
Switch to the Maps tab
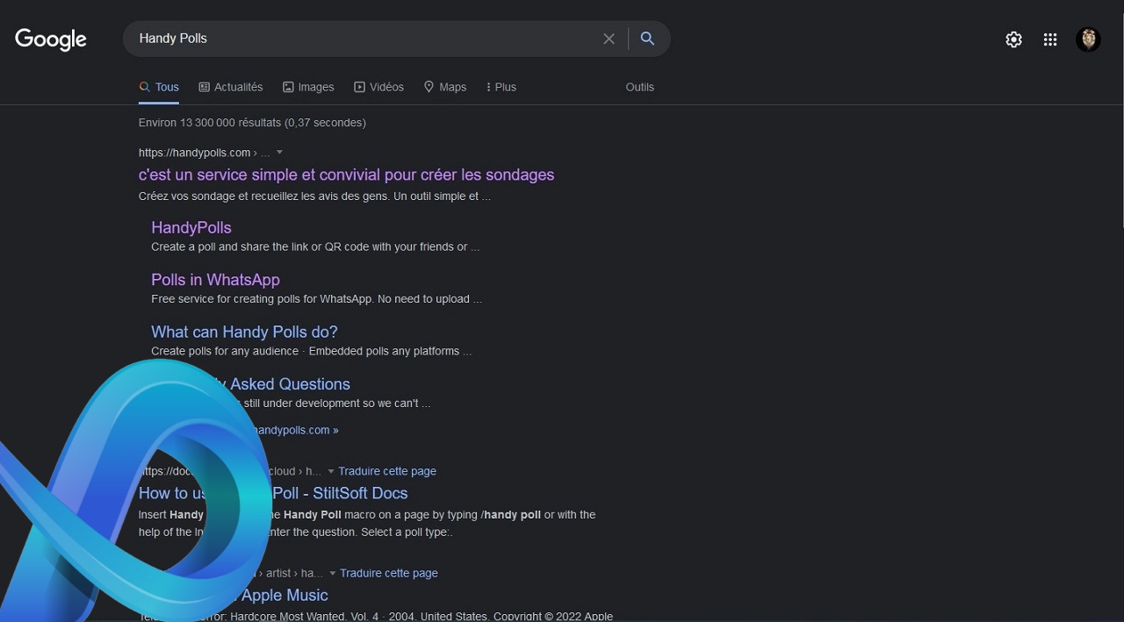coord(445,87)
